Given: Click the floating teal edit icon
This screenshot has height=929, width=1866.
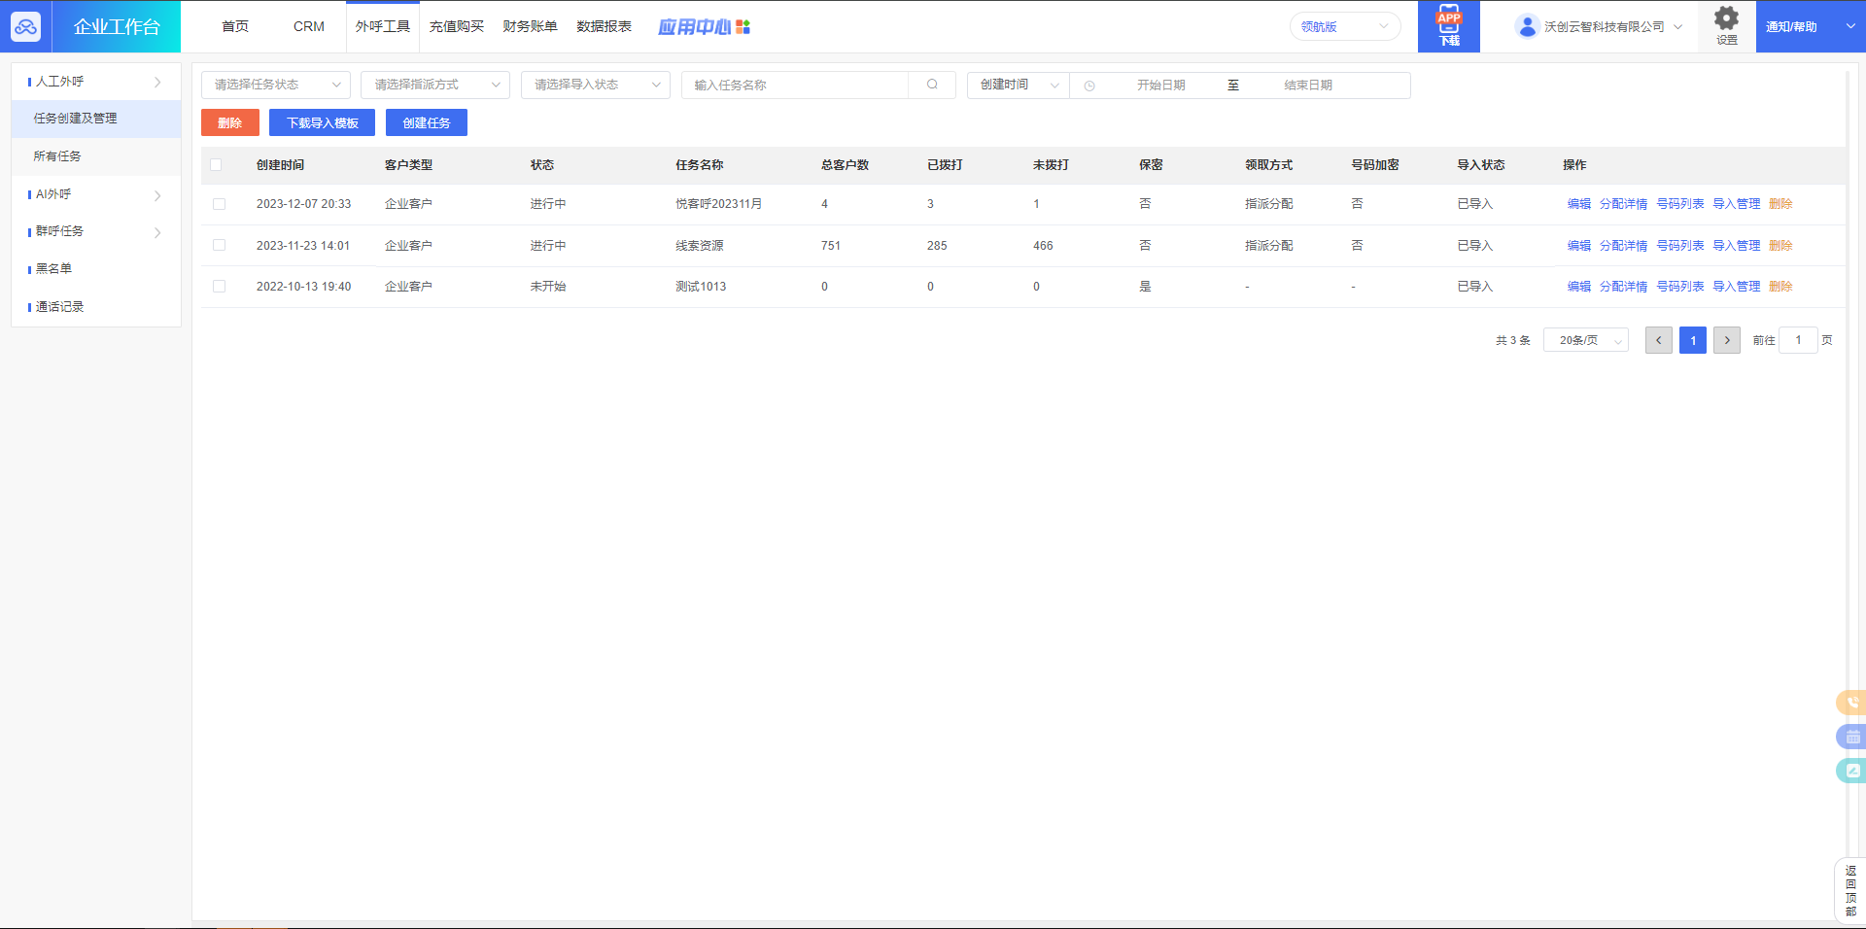Looking at the screenshot, I should coord(1851,771).
